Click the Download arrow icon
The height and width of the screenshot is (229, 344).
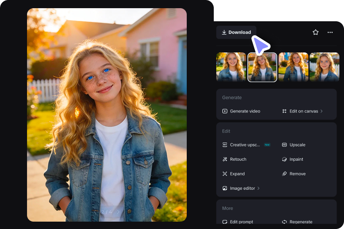coord(224,32)
